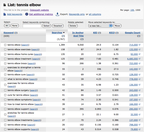Click the Export download arrow icon
The width and height of the screenshot is (144, 132).
57,14
